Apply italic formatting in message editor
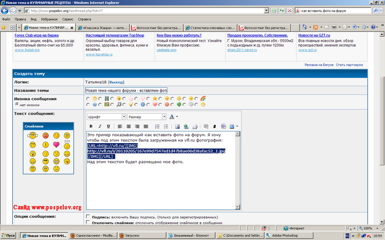The image size is (385, 240). [x=100, y=126]
